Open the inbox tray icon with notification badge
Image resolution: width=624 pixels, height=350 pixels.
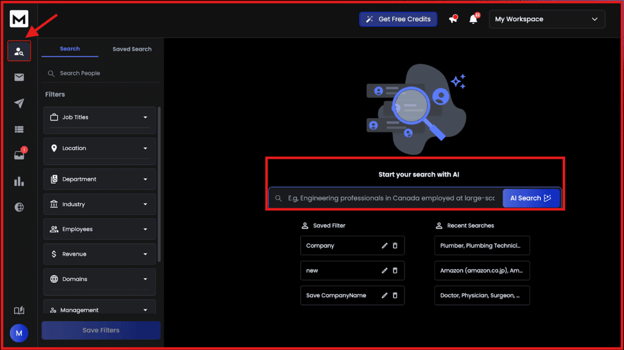pyautogui.click(x=19, y=155)
